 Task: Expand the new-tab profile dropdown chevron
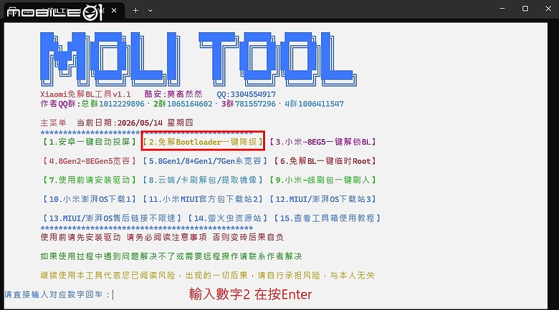pos(150,10)
